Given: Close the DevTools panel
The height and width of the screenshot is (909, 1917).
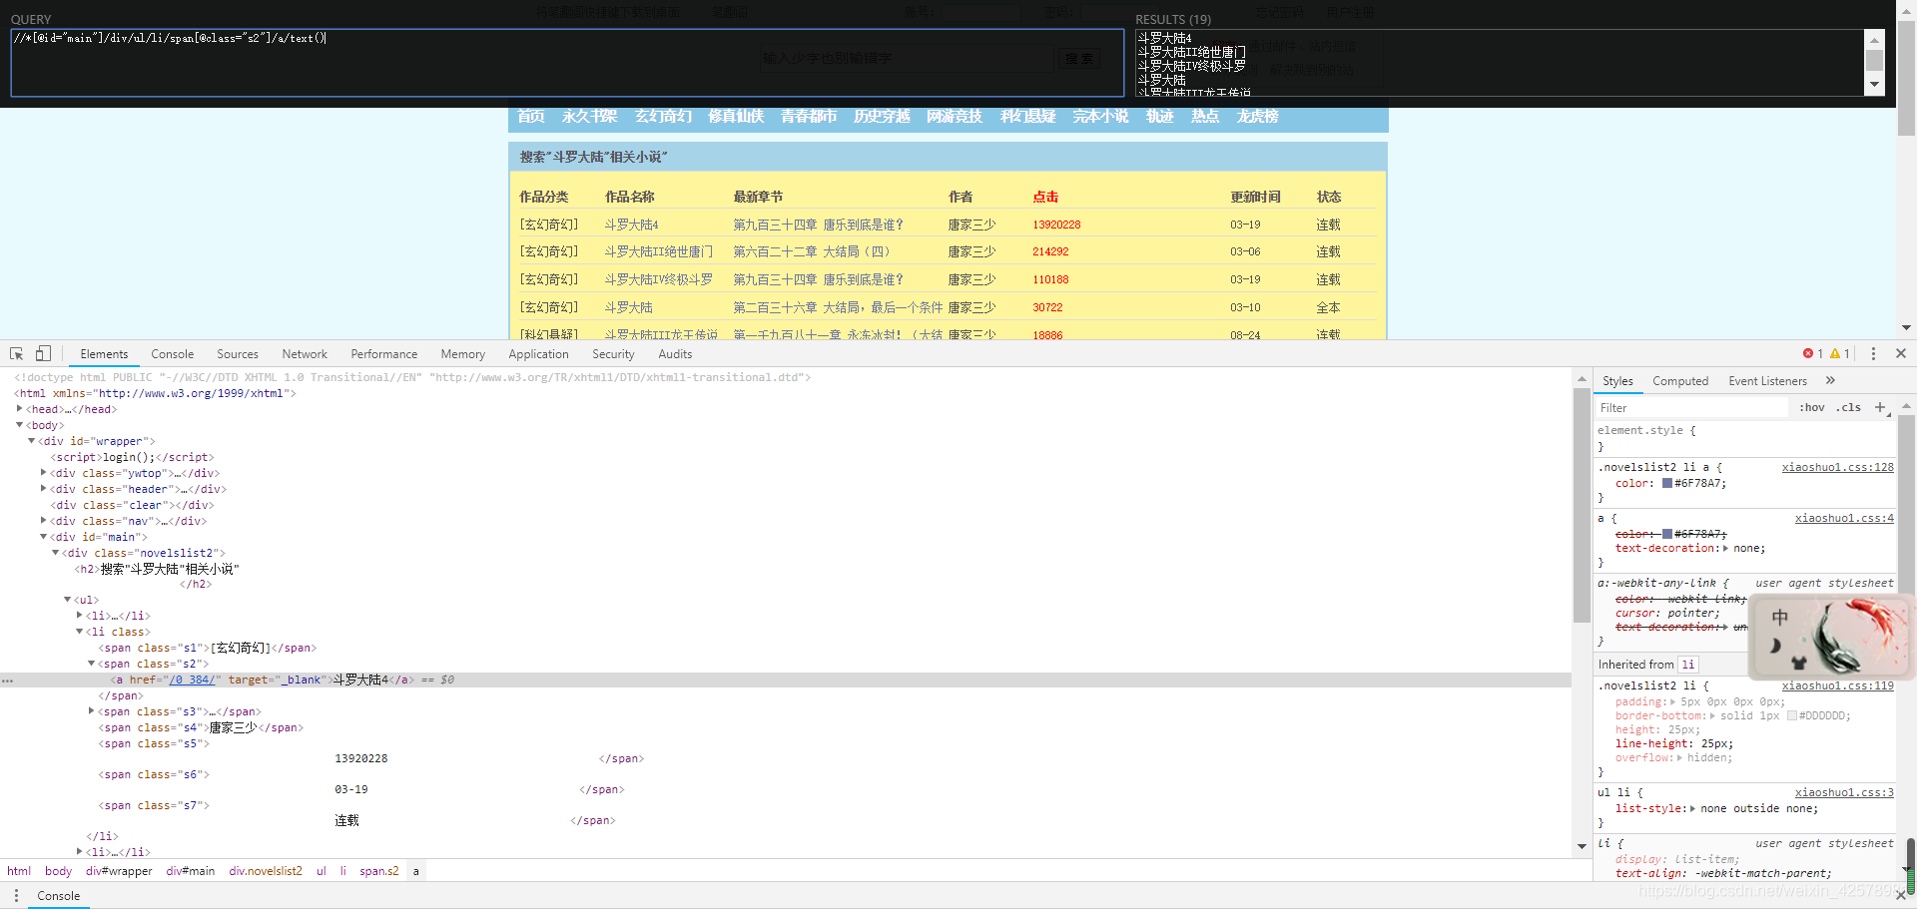Looking at the screenshot, I should pos(1901,353).
